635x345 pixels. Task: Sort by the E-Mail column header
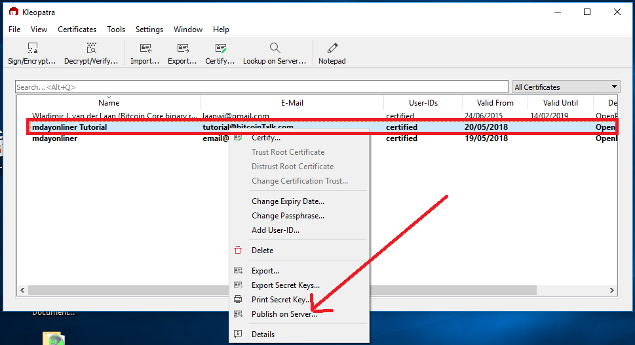click(x=292, y=102)
